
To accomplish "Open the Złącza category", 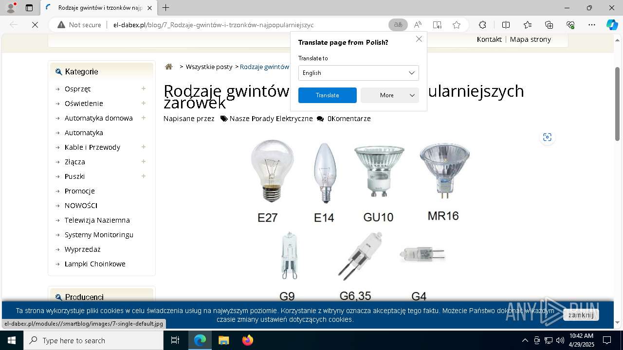I will point(74,162).
